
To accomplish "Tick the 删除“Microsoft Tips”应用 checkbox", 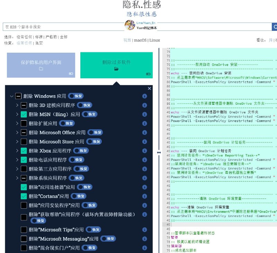I will pos(24,230).
